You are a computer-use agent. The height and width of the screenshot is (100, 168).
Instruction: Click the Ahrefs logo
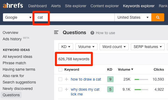[13, 6]
